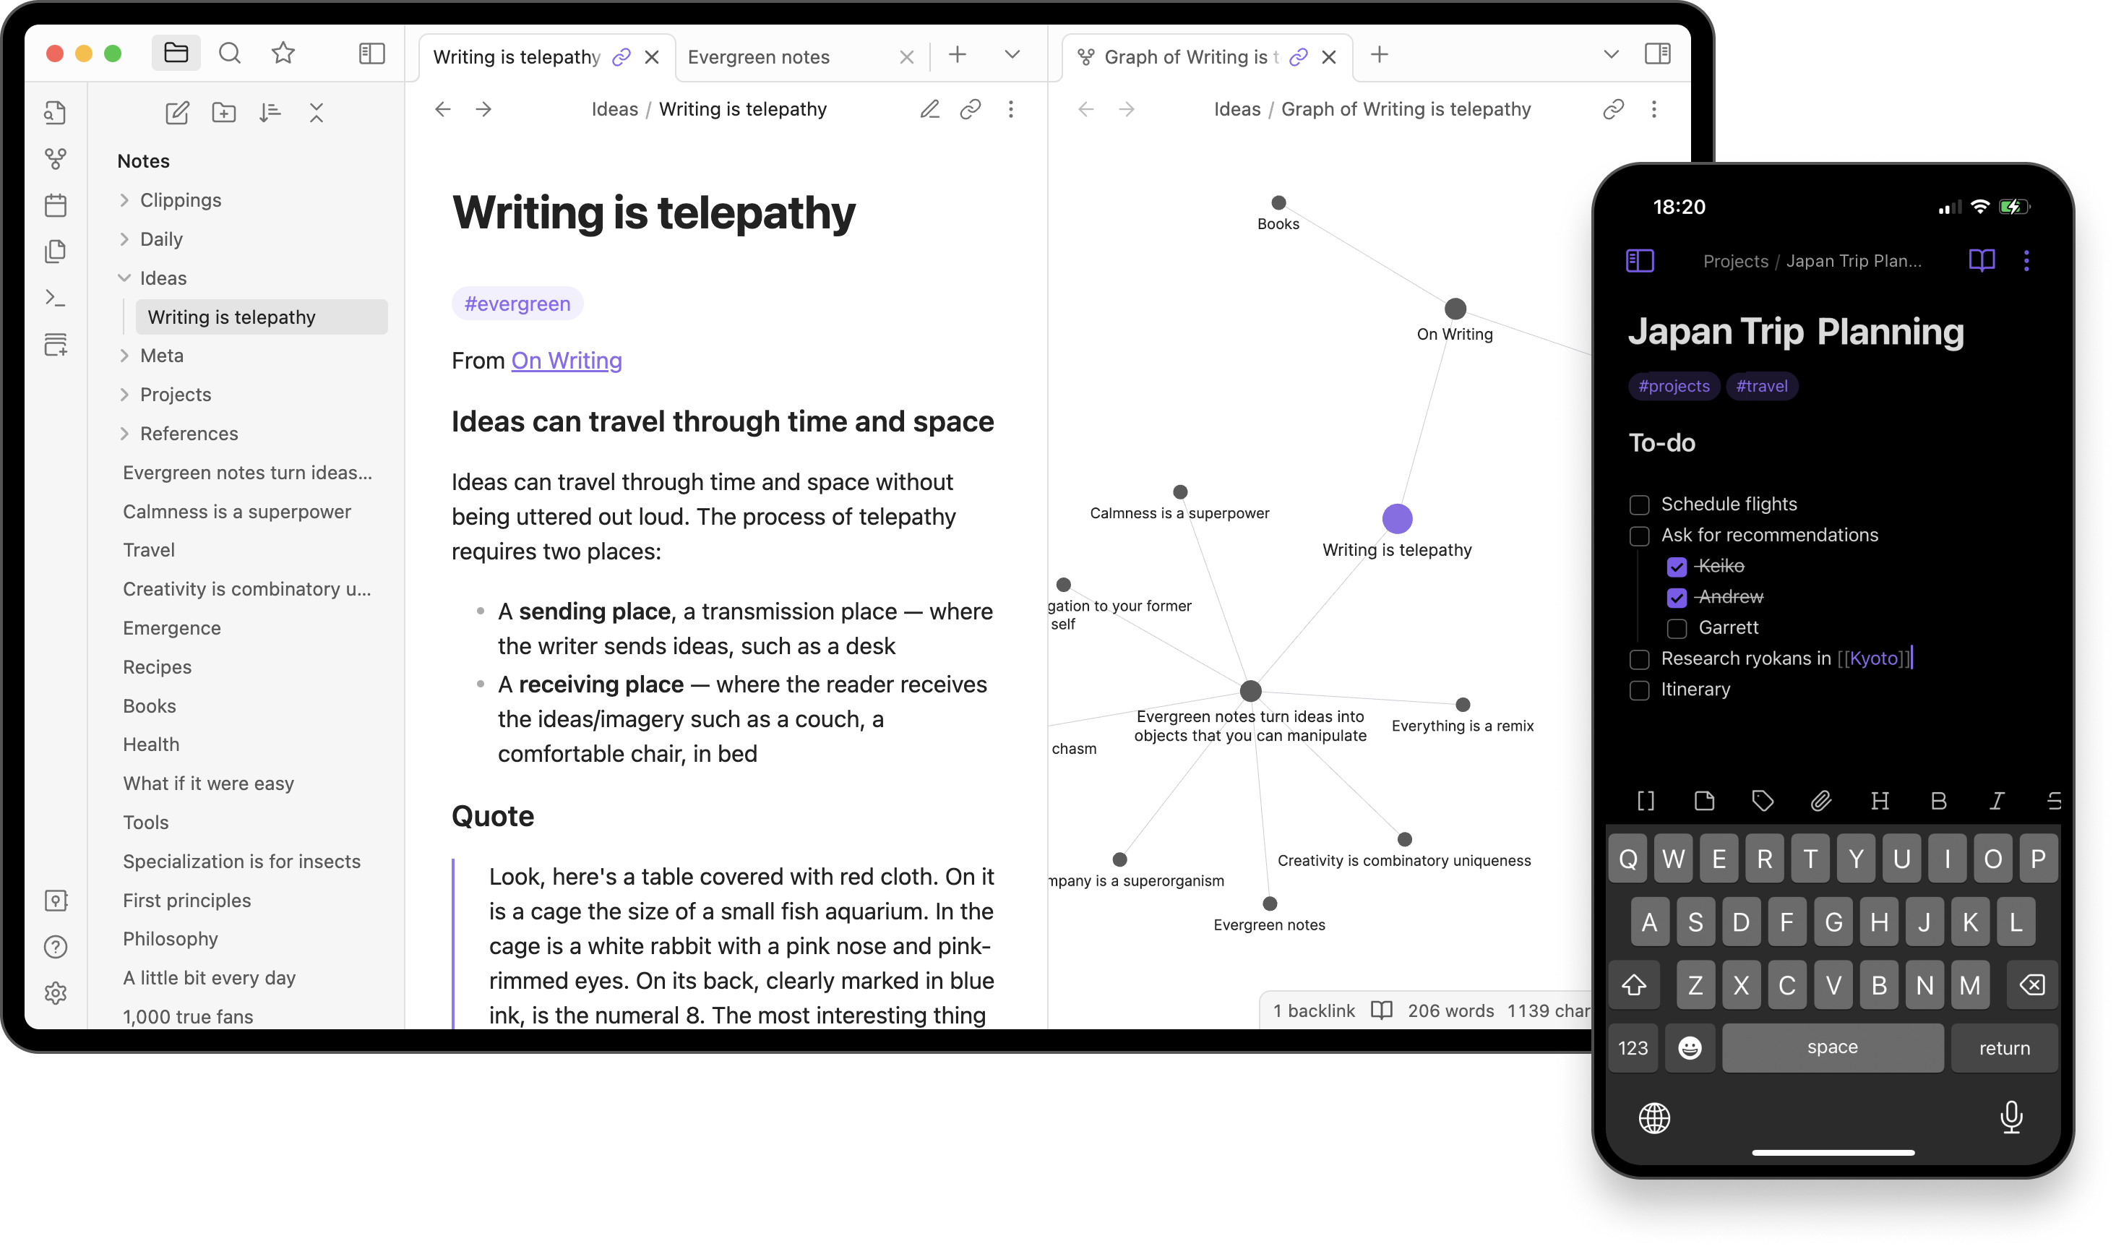Screen dimensions: 2116x1249
Task: Click the Writing is telepathy graph node
Action: pos(1395,519)
